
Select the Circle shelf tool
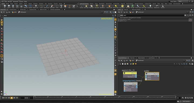pyautogui.click(x=57, y=6)
